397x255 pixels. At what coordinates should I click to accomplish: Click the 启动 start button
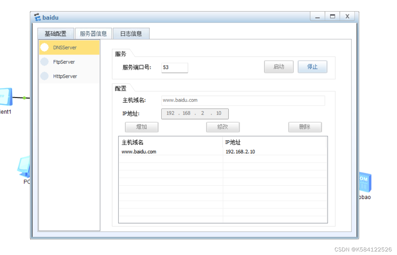279,67
